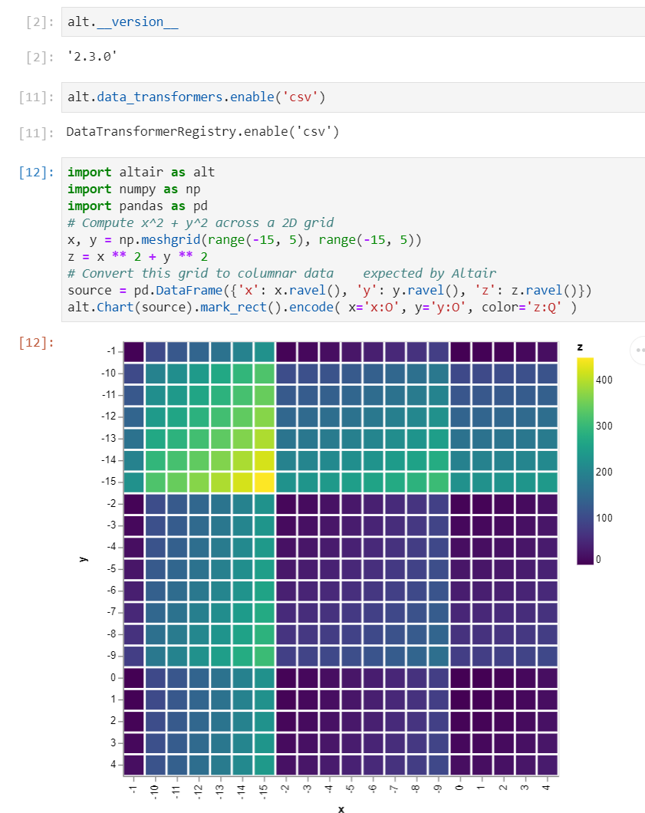Select the bright yellow cell at x=-15, y=-15
The image size is (645, 813).
point(265,482)
